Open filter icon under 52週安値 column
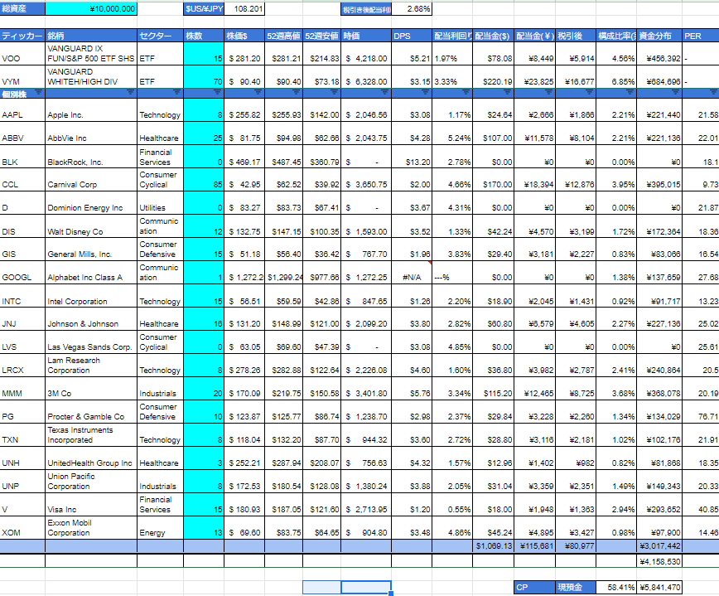The height and width of the screenshot is (596, 719). (335, 93)
